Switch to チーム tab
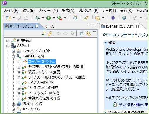 [x=50, y=26]
